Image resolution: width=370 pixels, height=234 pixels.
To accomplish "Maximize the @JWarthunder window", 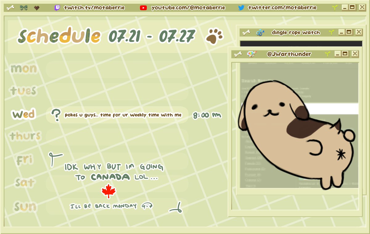I will 345,54.
